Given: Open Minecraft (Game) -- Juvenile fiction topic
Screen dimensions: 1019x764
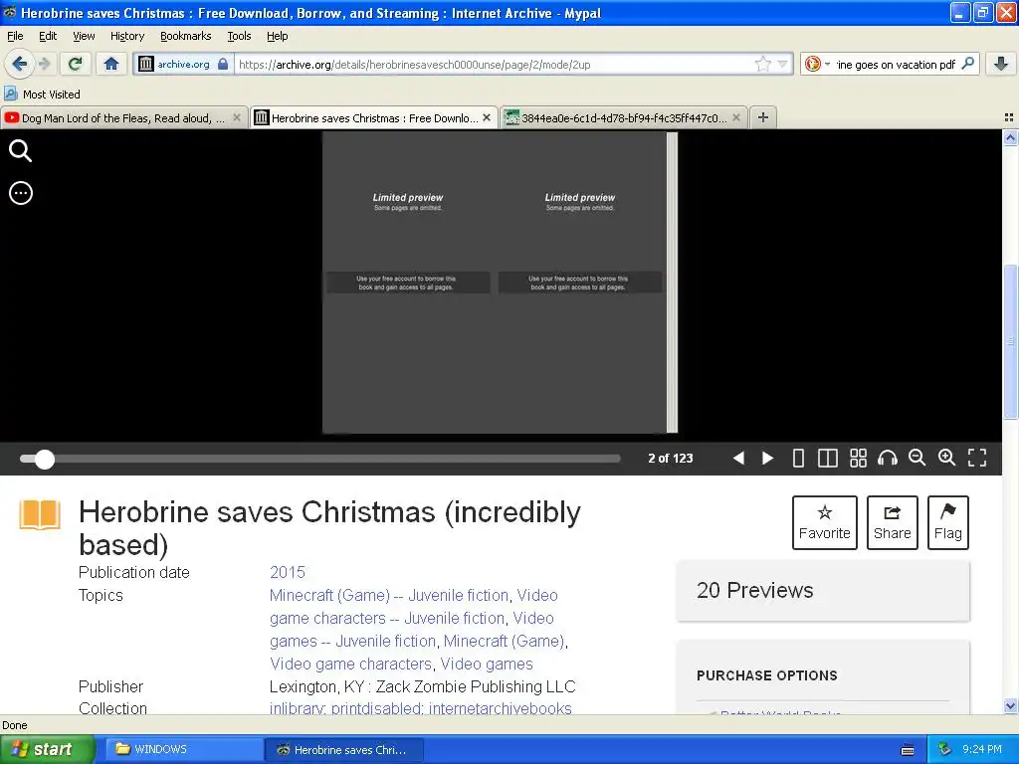Looking at the screenshot, I should click(x=389, y=595).
